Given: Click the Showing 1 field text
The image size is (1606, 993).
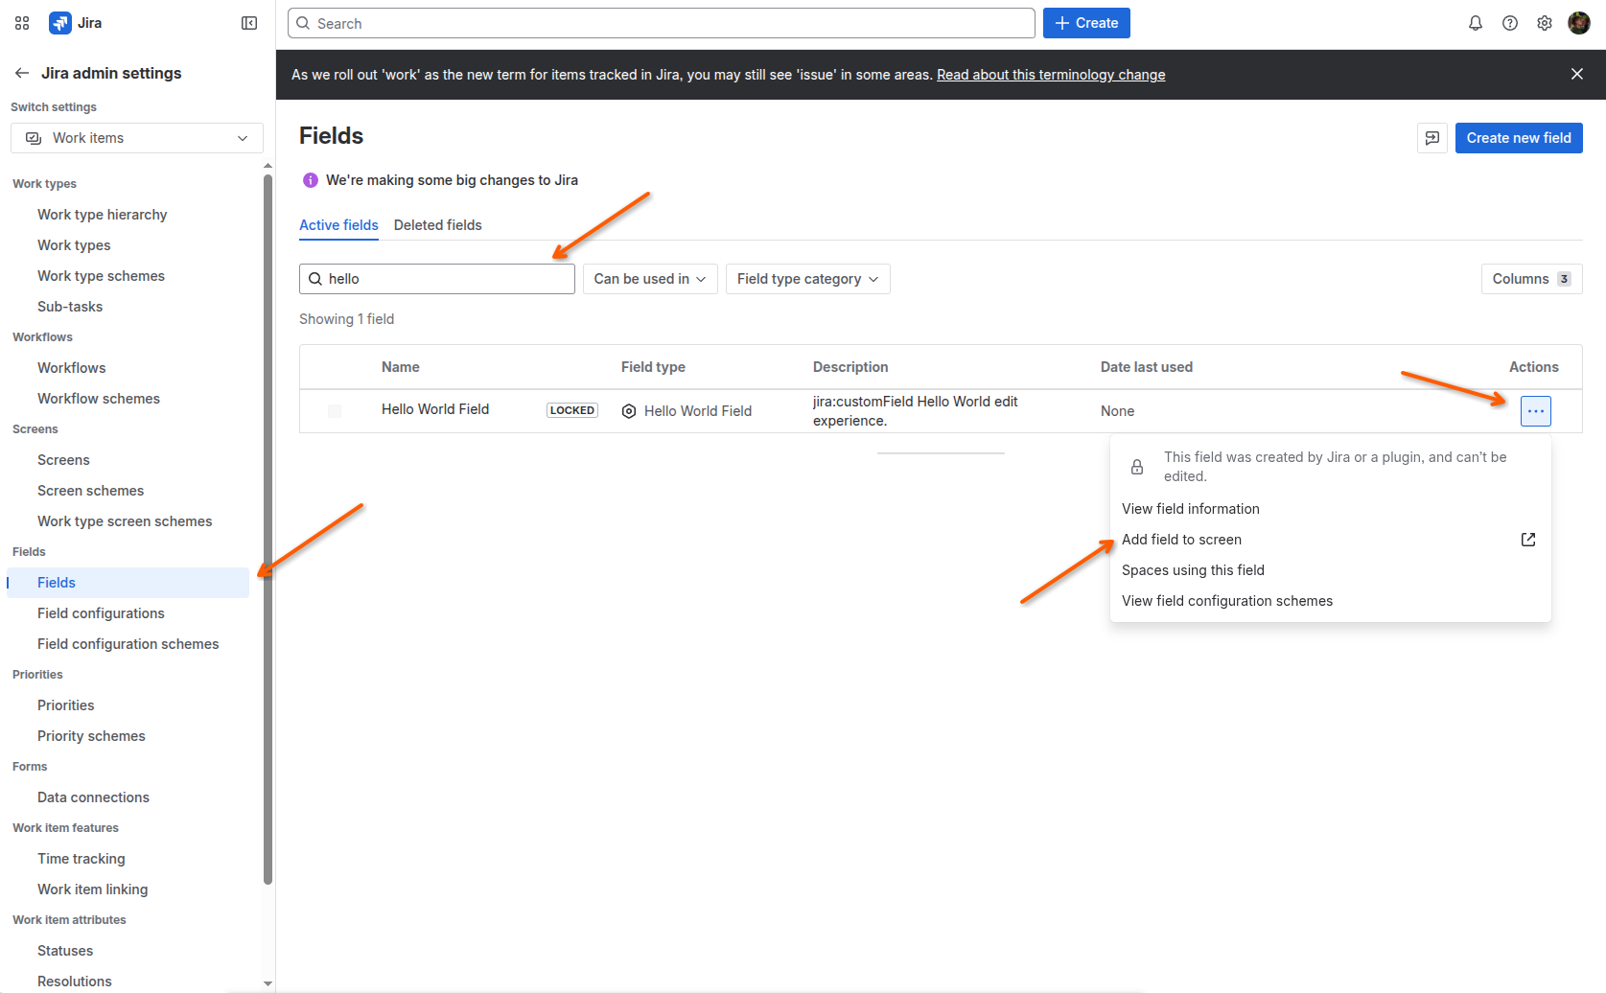Looking at the screenshot, I should (347, 319).
